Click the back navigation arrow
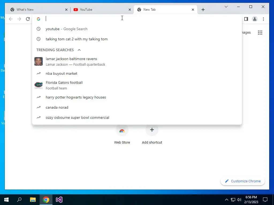Screen dimensions: 274x205 tap(11, 19)
